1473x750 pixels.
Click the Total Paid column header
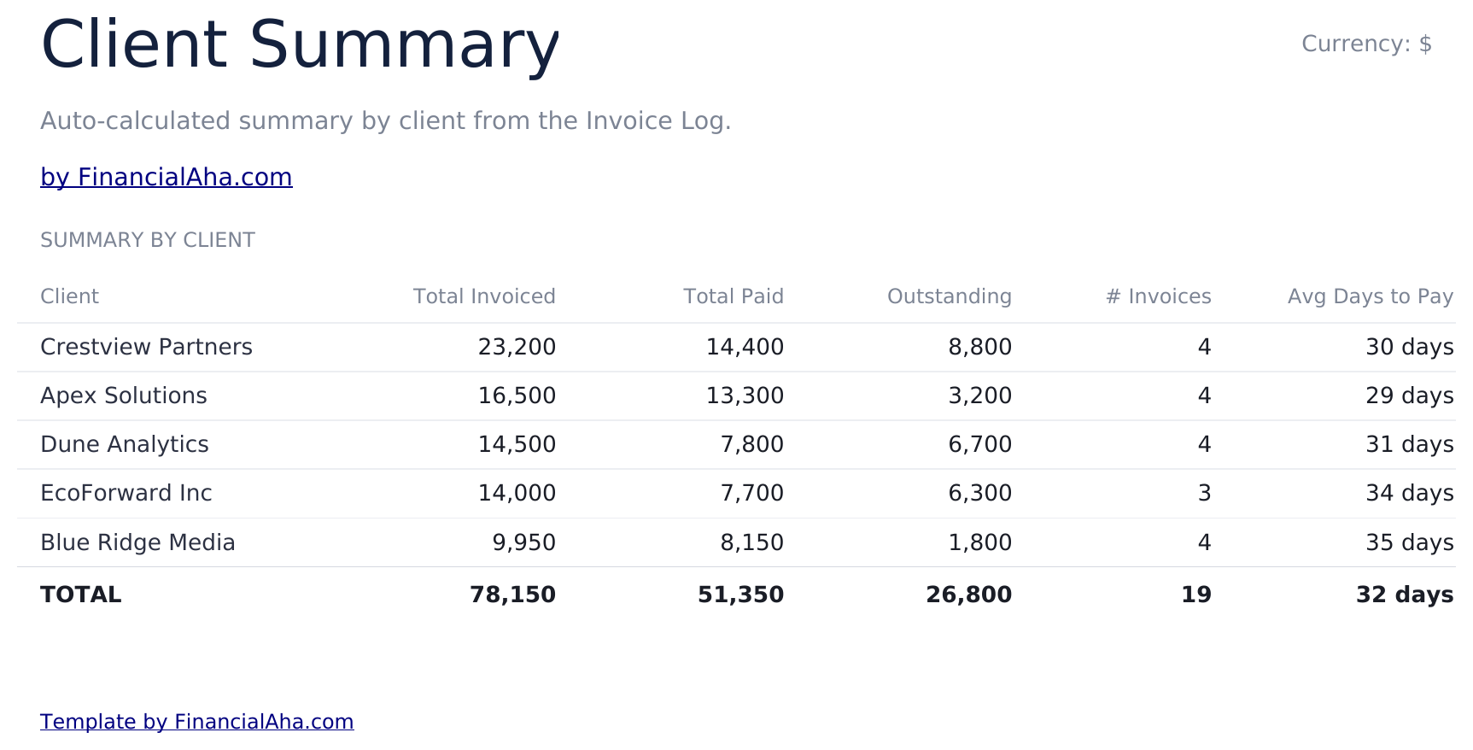[x=734, y=296]
